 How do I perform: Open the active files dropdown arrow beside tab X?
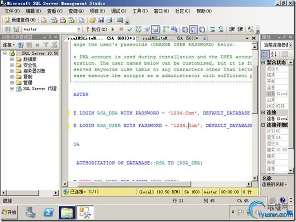click(x=247, y=38)
